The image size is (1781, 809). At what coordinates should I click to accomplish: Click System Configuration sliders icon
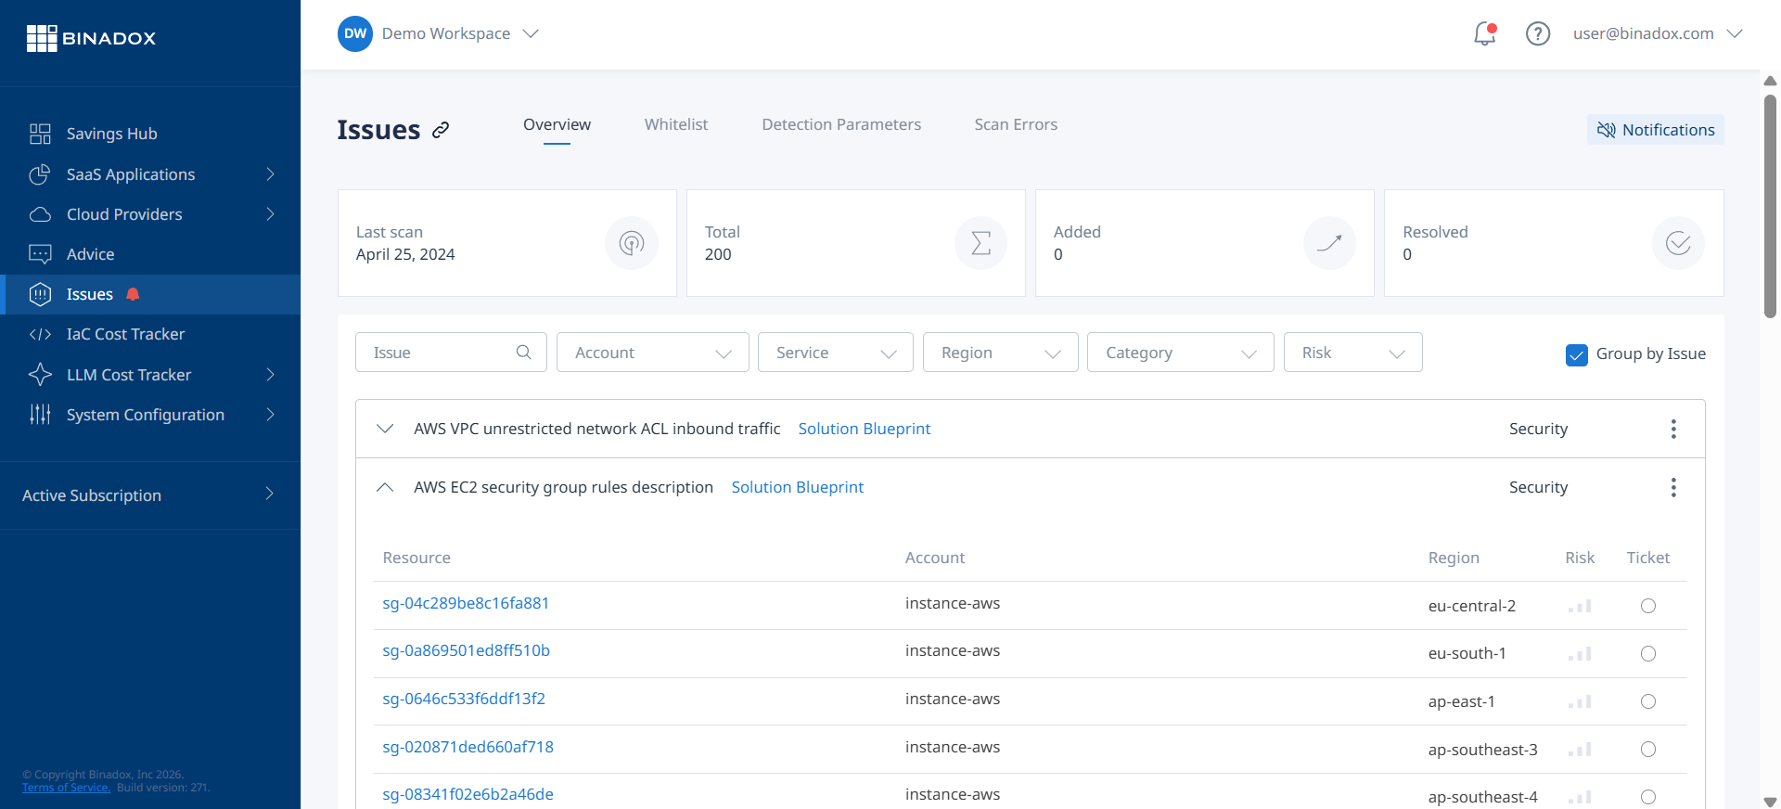click(x=40, y=415)
